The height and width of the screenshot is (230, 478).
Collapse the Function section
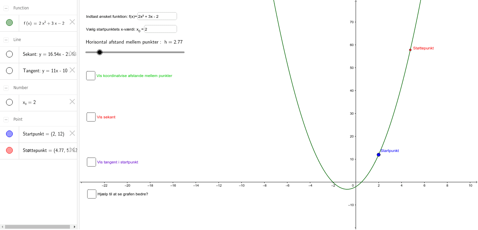click(6, 8)
